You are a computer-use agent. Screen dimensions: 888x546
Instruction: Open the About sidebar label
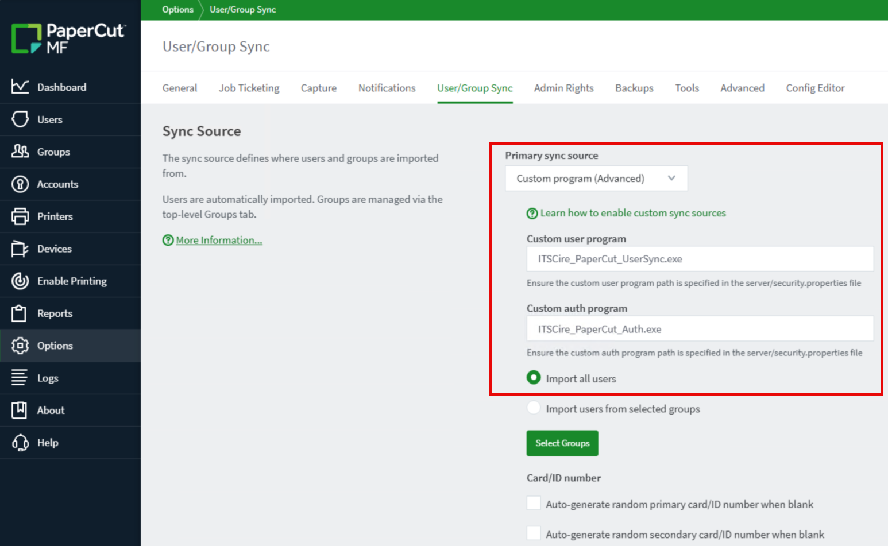[51, 411]
